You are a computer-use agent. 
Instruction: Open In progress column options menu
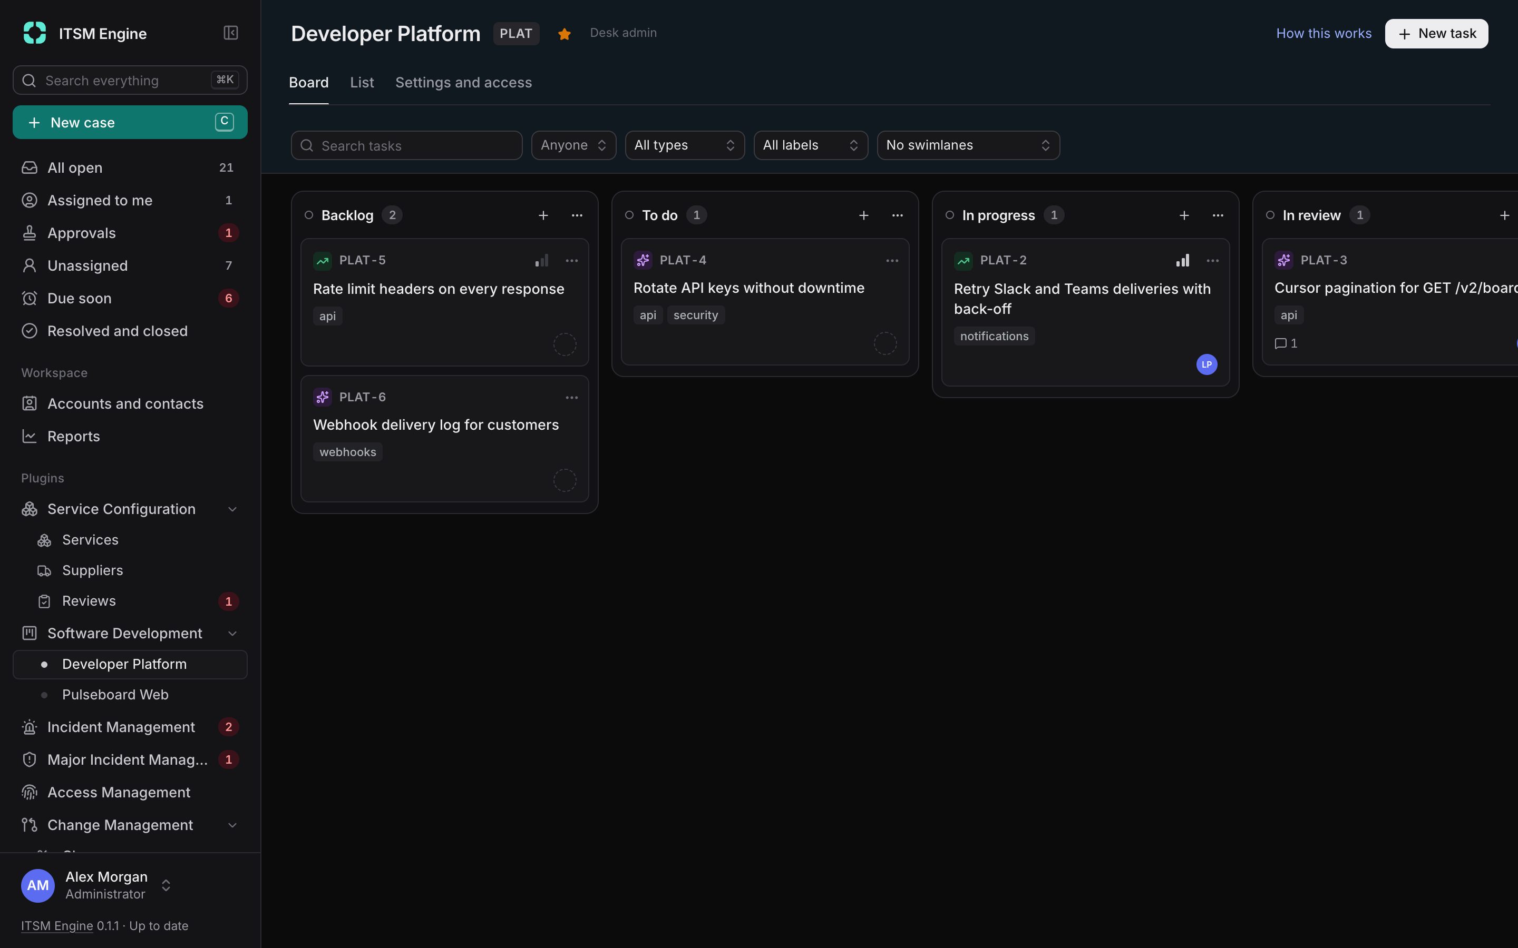pyautogui.click(x=1218, y=215)
